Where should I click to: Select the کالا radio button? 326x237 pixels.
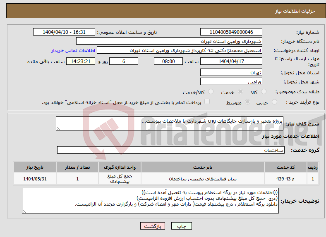[x=264, y=92]
